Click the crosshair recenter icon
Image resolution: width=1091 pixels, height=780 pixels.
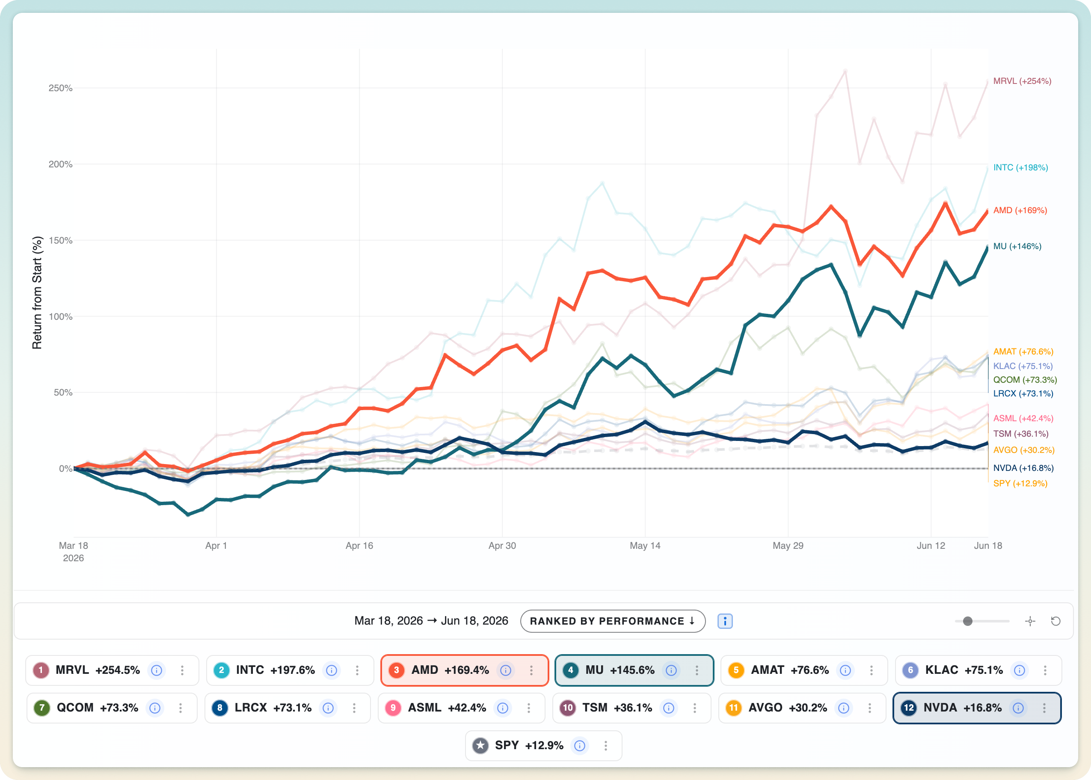point(1030,621)
